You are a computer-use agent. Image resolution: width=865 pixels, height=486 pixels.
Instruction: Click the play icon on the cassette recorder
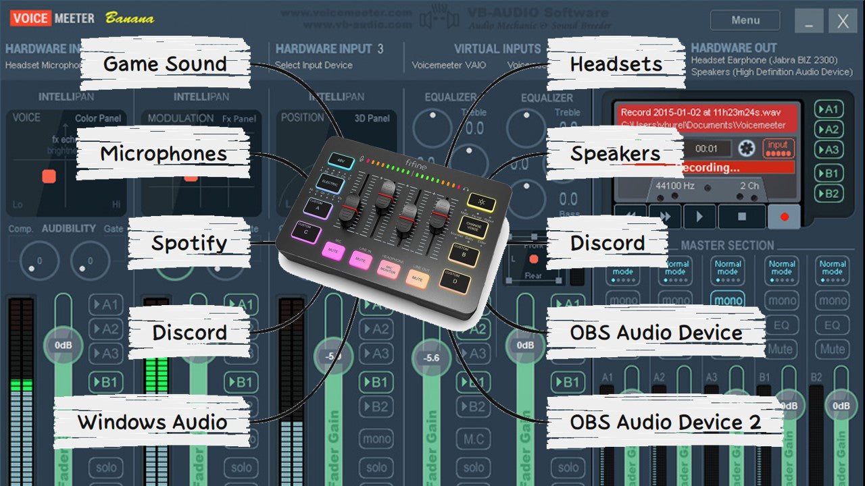(699, 216)
